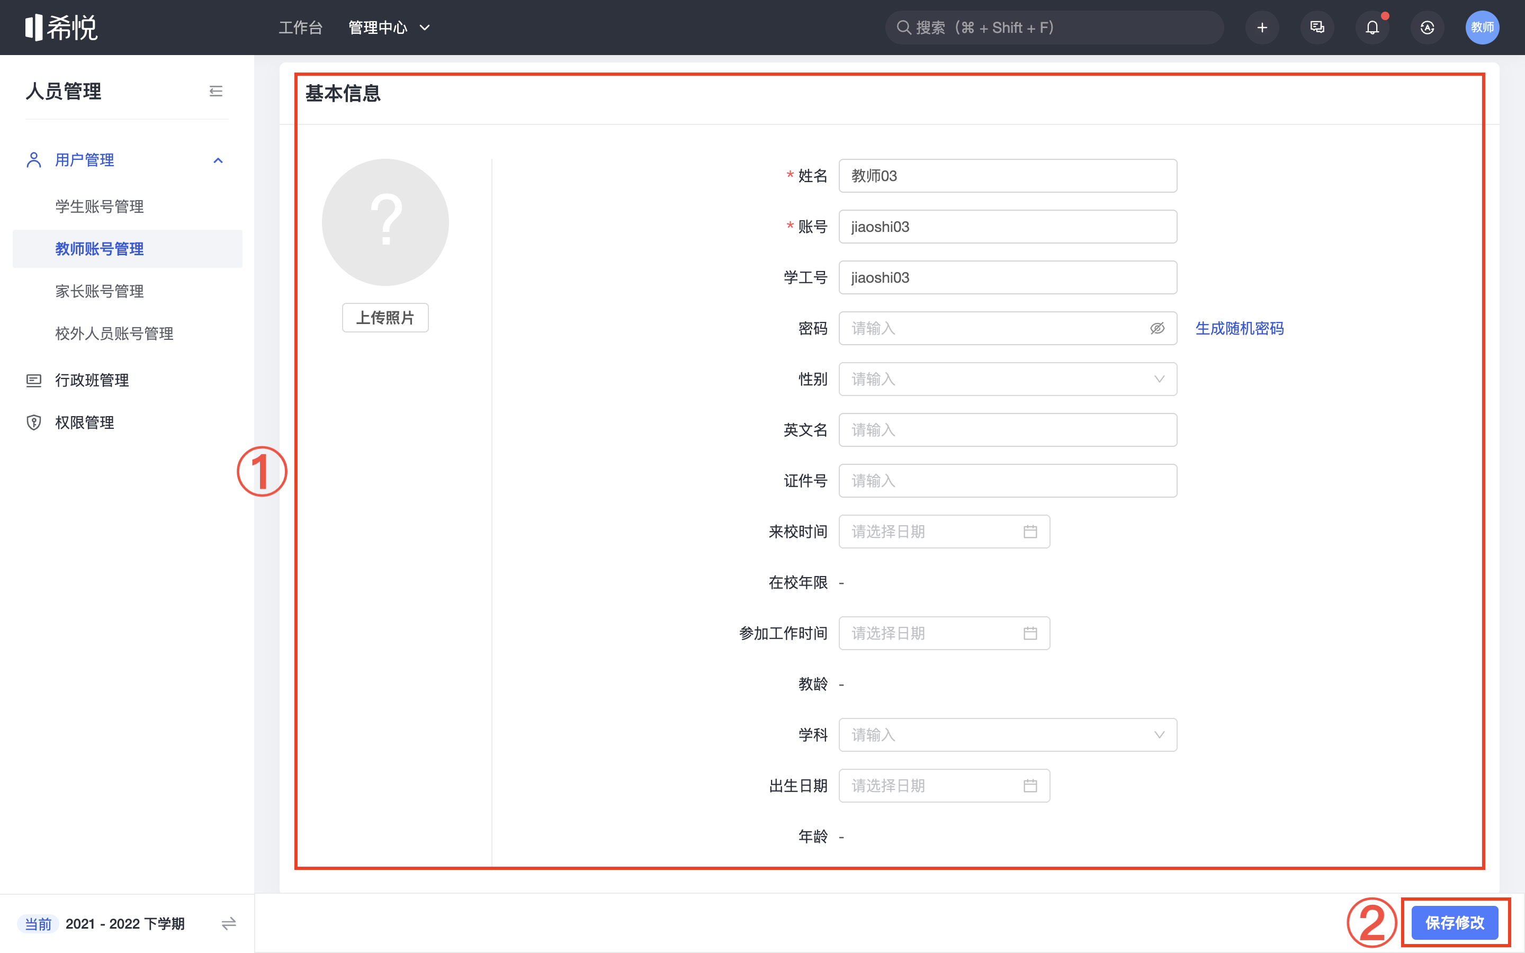The height and width of the screenshot is (953, 1525).
Task: Open the 性别 dropdown
Action: click(1008, 379)
